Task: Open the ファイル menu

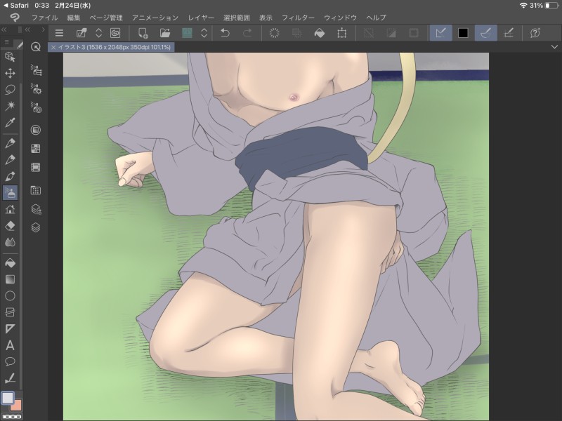Action: click(44, 18)
